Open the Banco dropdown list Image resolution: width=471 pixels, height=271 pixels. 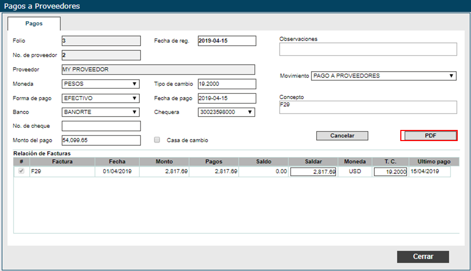coord(101,112)
